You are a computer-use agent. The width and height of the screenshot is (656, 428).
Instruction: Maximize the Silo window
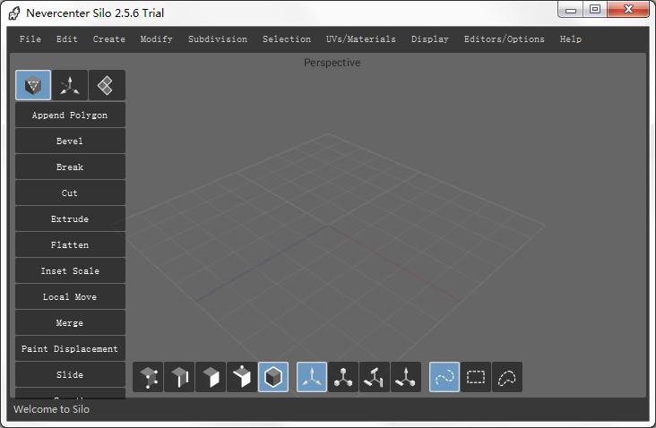tap(595, 9)
